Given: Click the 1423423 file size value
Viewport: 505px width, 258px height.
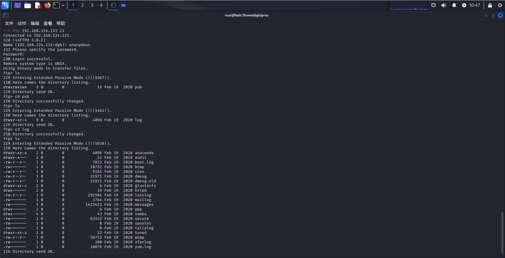Looking at the screenshot, I should [x=94, y=205].
